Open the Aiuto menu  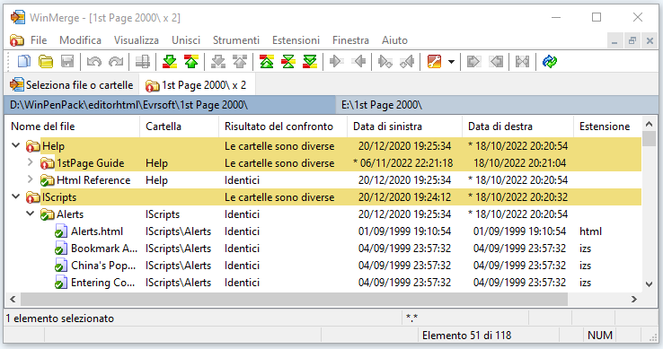(394, 40)
